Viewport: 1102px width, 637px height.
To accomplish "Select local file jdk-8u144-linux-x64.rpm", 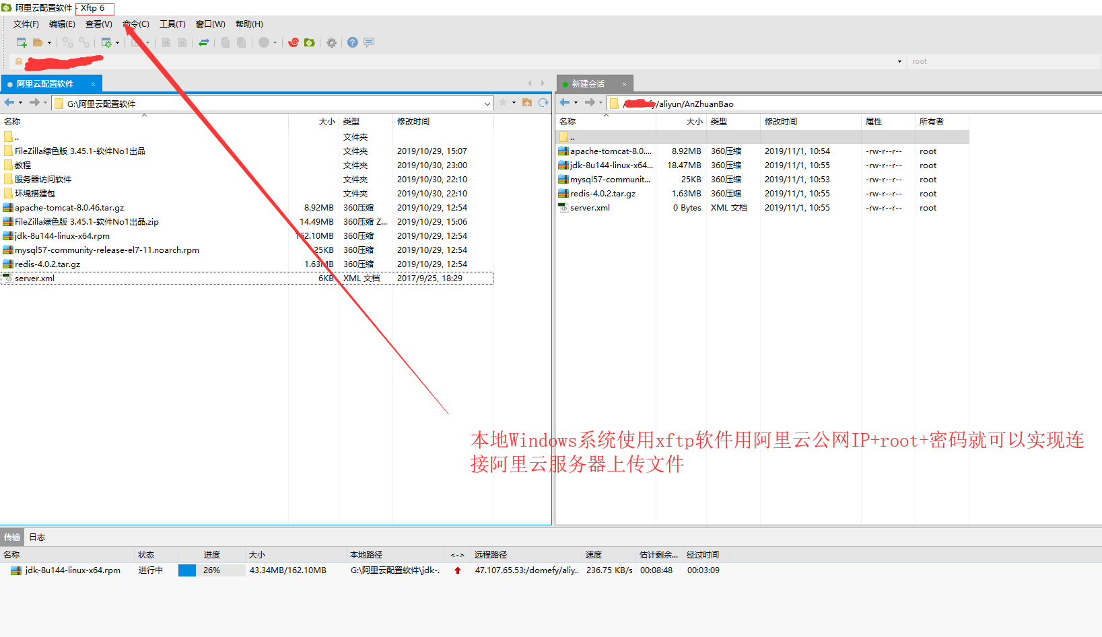I will [x=62, y=236].
